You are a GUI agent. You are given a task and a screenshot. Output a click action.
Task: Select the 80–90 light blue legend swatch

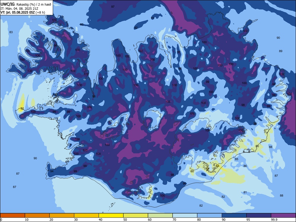click(x=210, y=215)
